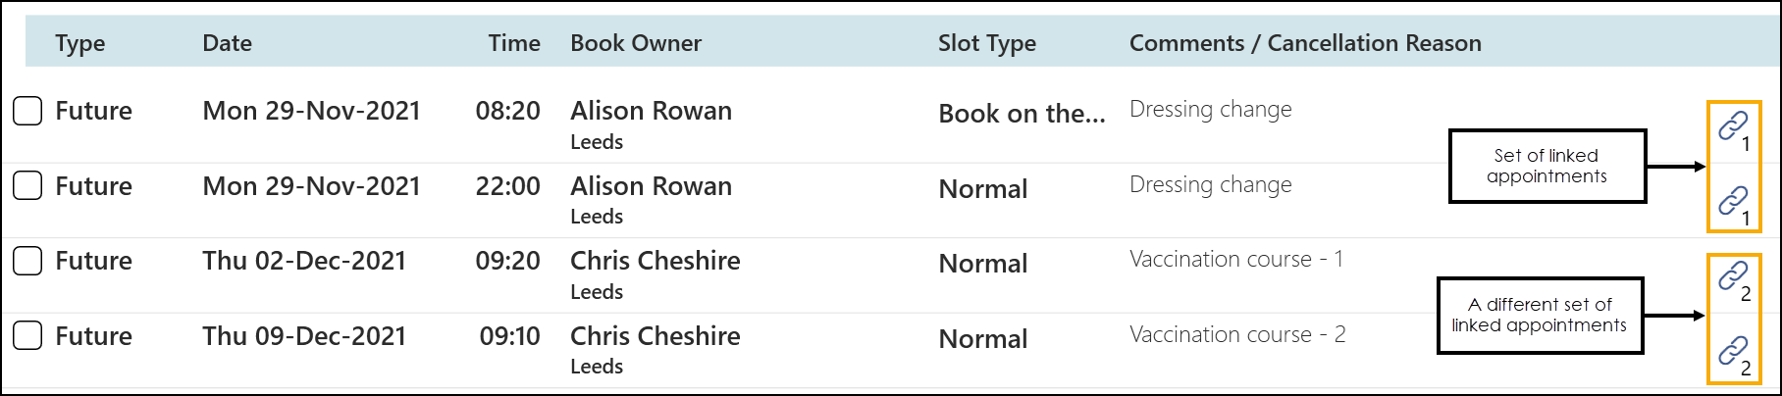Screen dimensions: 1782x396
Task: Open the truncated 'Book on the...' slot type
Action: point(1022,114)
